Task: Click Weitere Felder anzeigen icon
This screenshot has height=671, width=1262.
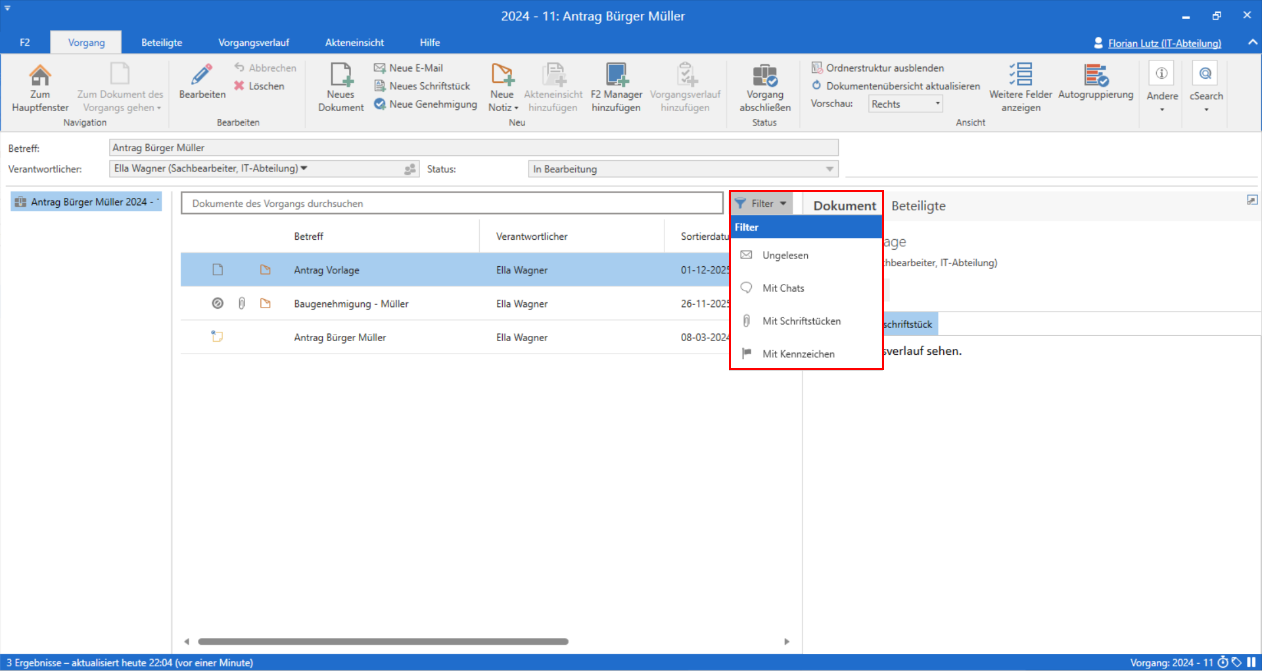Action: click(x=1020, y=75)
